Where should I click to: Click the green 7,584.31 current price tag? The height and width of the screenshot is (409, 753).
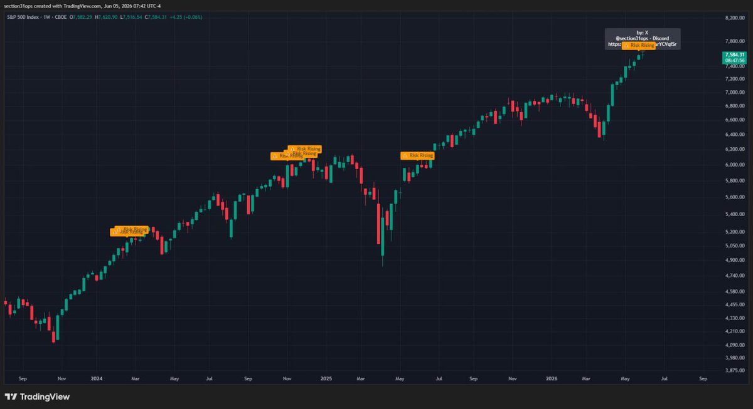point(734,54)
